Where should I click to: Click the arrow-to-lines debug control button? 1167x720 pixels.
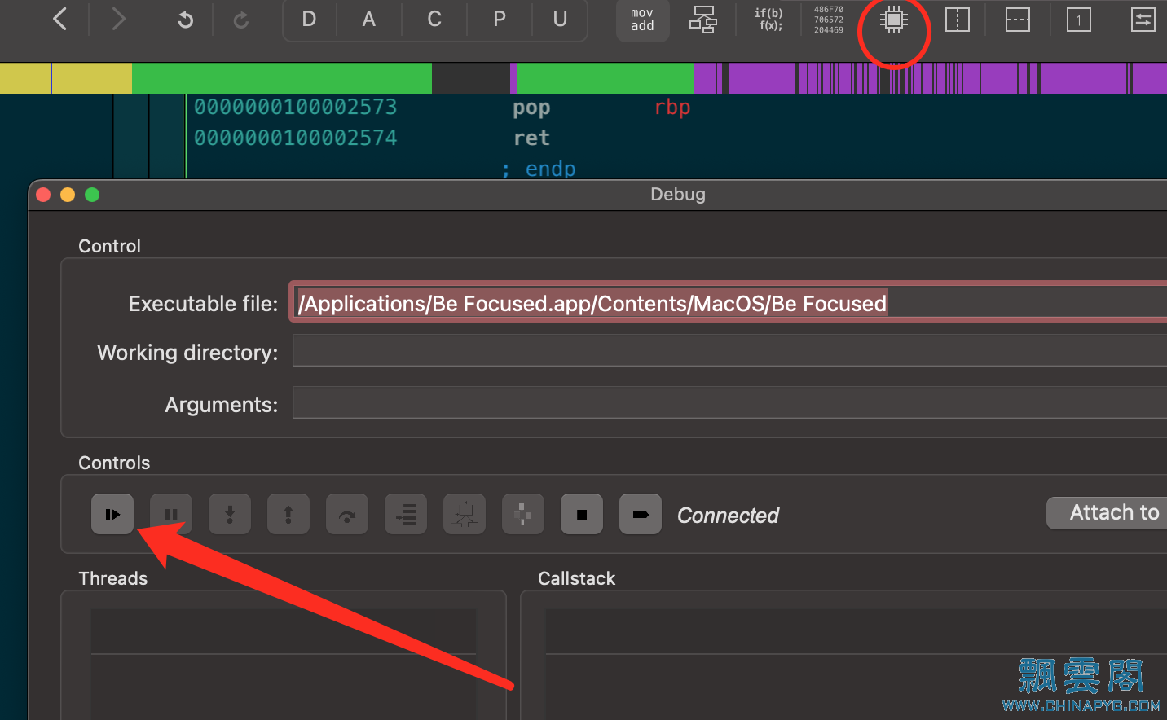406,514
